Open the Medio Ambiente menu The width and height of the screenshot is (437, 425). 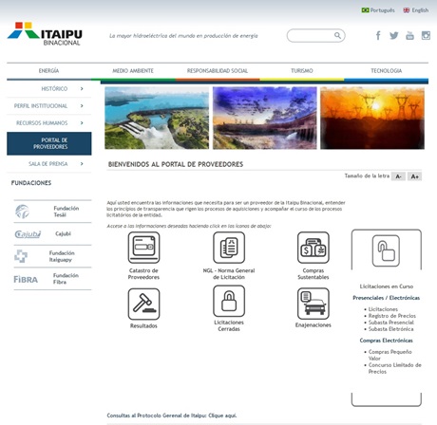tap(133, 70)
